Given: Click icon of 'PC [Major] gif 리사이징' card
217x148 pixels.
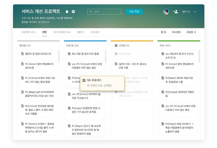Looking at the screenshot, I should [x=22, y=92].
